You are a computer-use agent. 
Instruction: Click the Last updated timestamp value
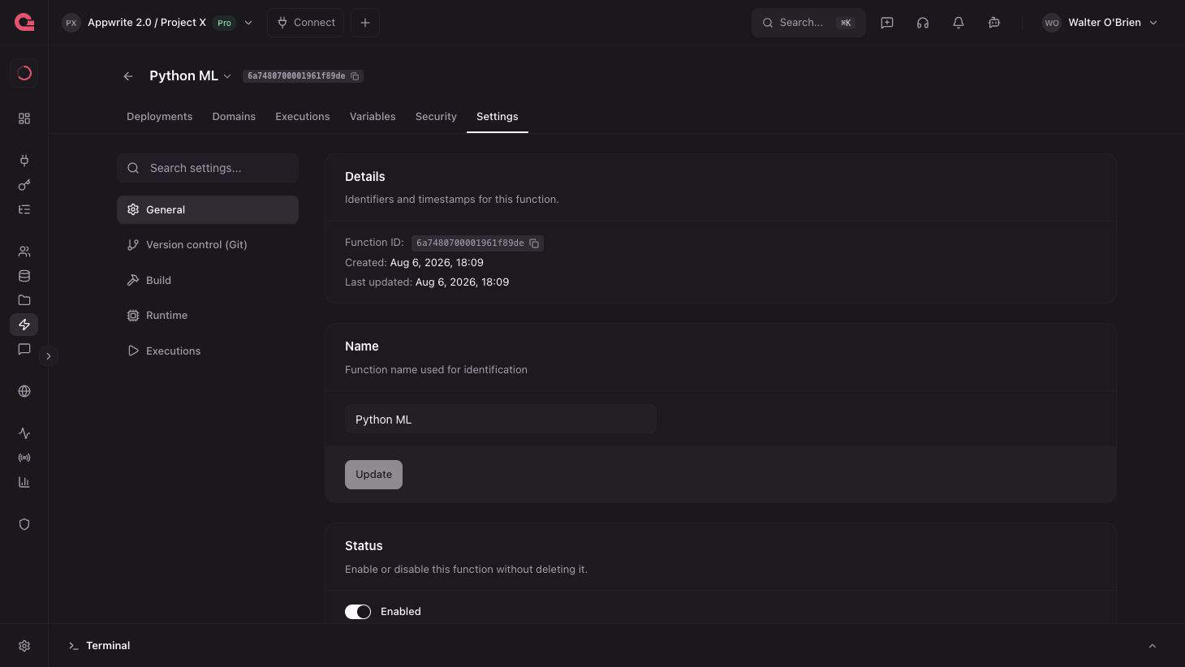(463, 282)
